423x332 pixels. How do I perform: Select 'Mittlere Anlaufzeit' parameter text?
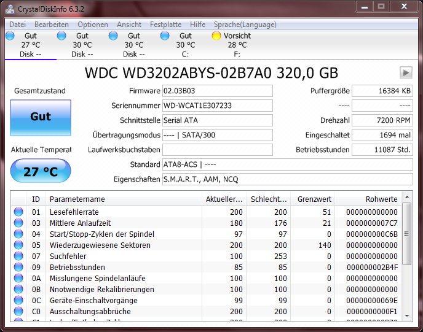[x=80, y=223]
